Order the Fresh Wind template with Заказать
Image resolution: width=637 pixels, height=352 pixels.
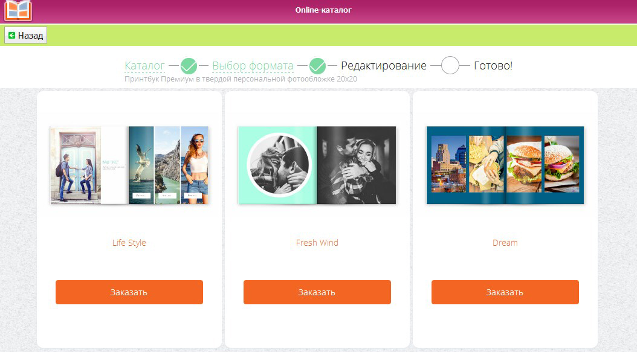click(317, 292)
